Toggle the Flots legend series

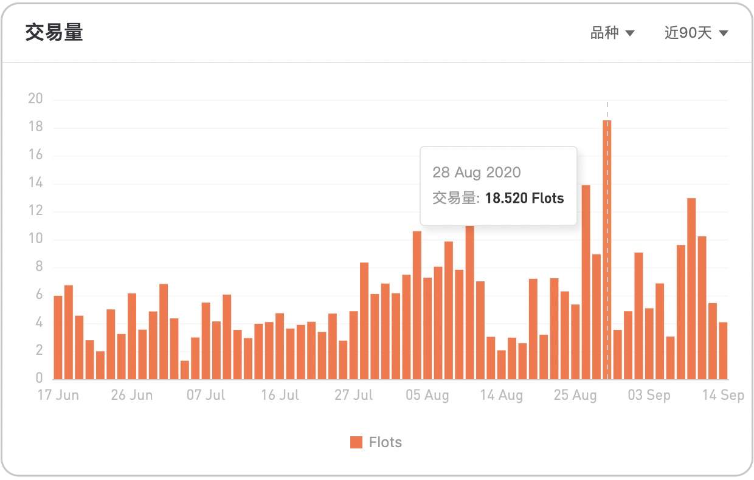coord(376,442)
